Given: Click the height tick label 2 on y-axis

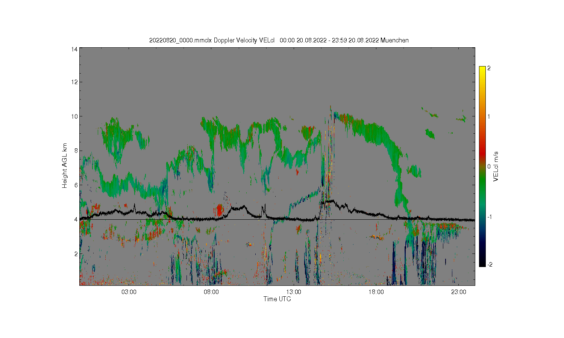Looking at the screenshot, I should pos(76,254).
